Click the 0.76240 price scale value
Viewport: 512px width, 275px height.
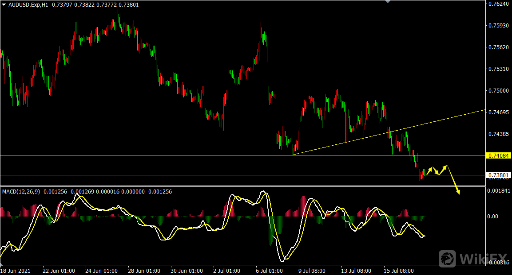point(498,4)
